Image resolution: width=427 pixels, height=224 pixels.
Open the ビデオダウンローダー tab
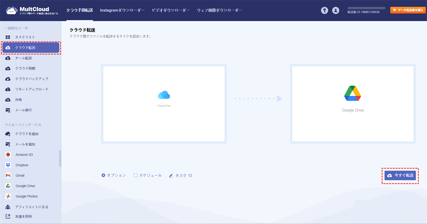point(171,10)
